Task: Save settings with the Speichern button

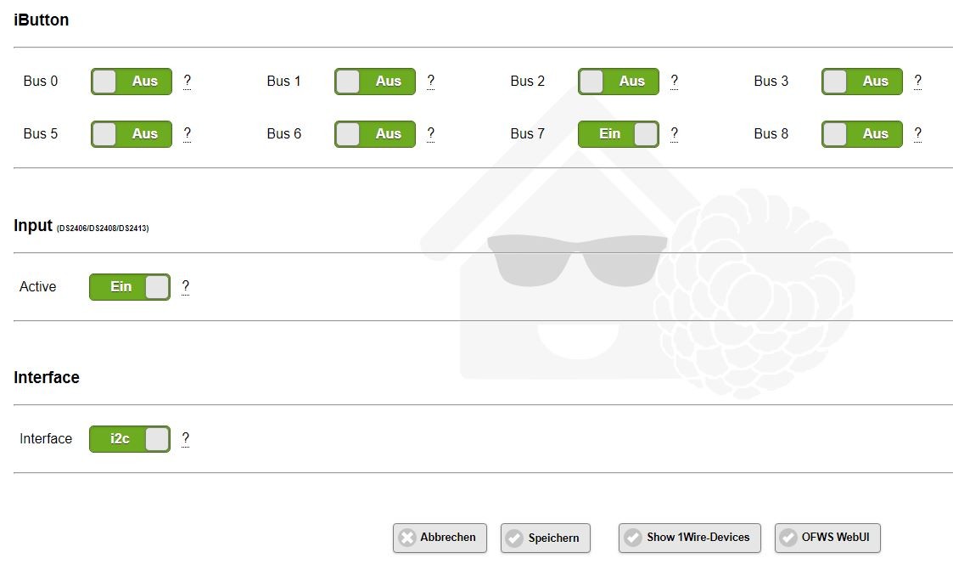Action: (546, 538)
